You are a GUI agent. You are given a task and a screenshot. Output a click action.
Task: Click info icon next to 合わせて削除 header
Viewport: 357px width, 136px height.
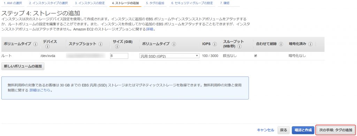(x=281, y=44)
